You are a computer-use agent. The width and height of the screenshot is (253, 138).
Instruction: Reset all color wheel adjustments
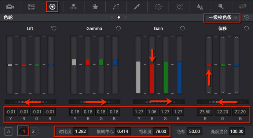coord(246,18)
